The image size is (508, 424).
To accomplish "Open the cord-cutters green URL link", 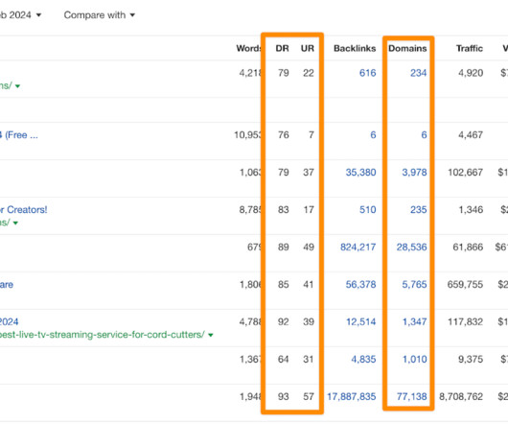I will 102,335.
